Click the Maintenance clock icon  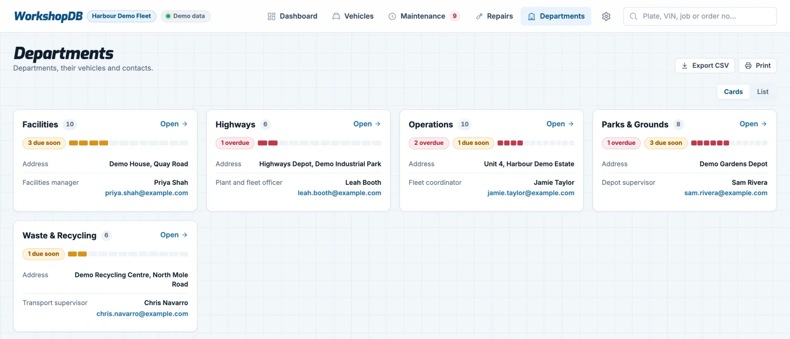[x=393, y=16]
